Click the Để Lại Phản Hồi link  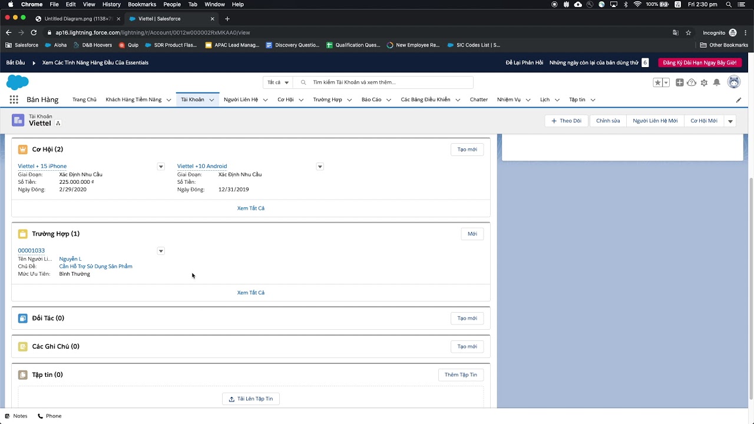tap(524, 62)
